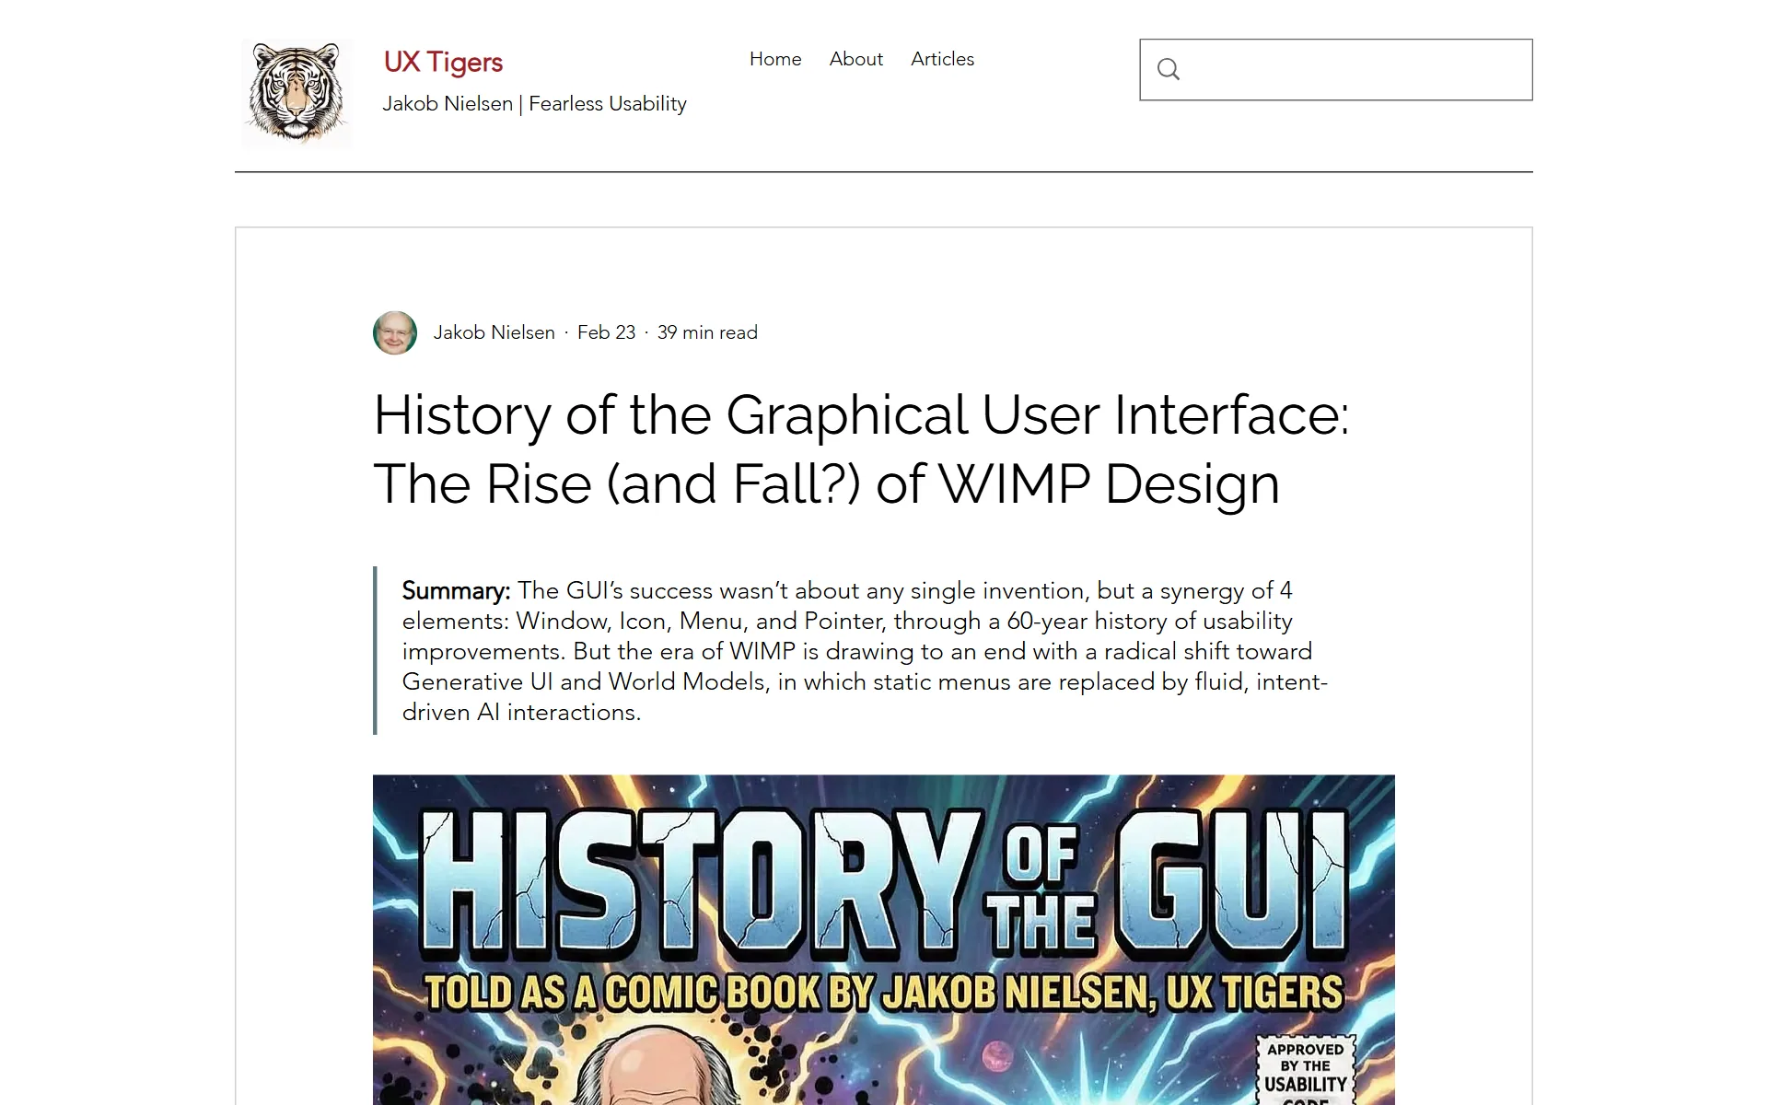Click the UX Tigers site title
The height and width of the screenshot is (1105, 1768).
tap(443, 62)
